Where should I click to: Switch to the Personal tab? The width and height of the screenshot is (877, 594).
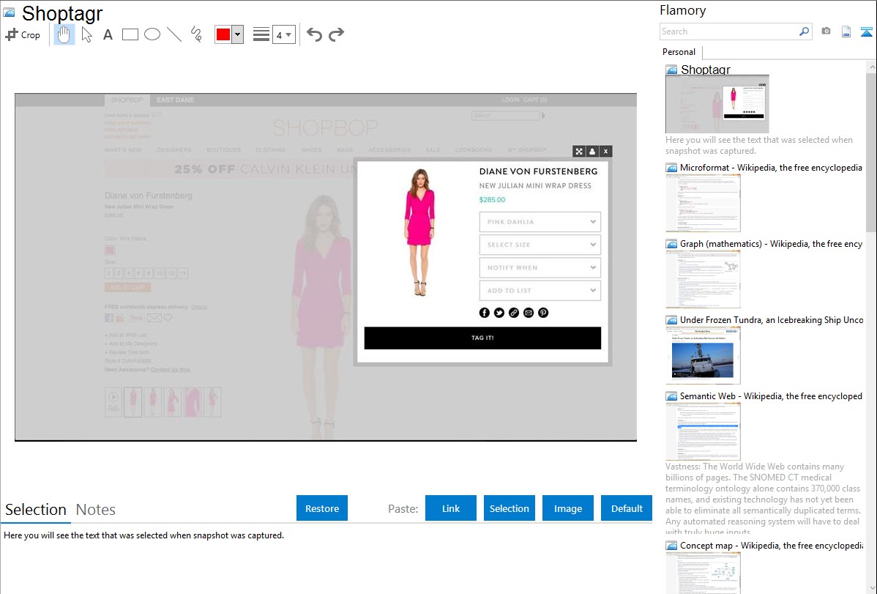click(679, 52)
